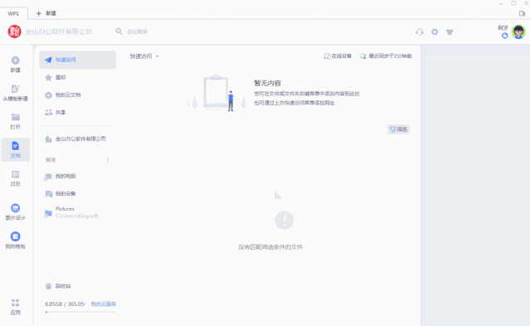Open the 常用 section more options menu

[108, 160]
